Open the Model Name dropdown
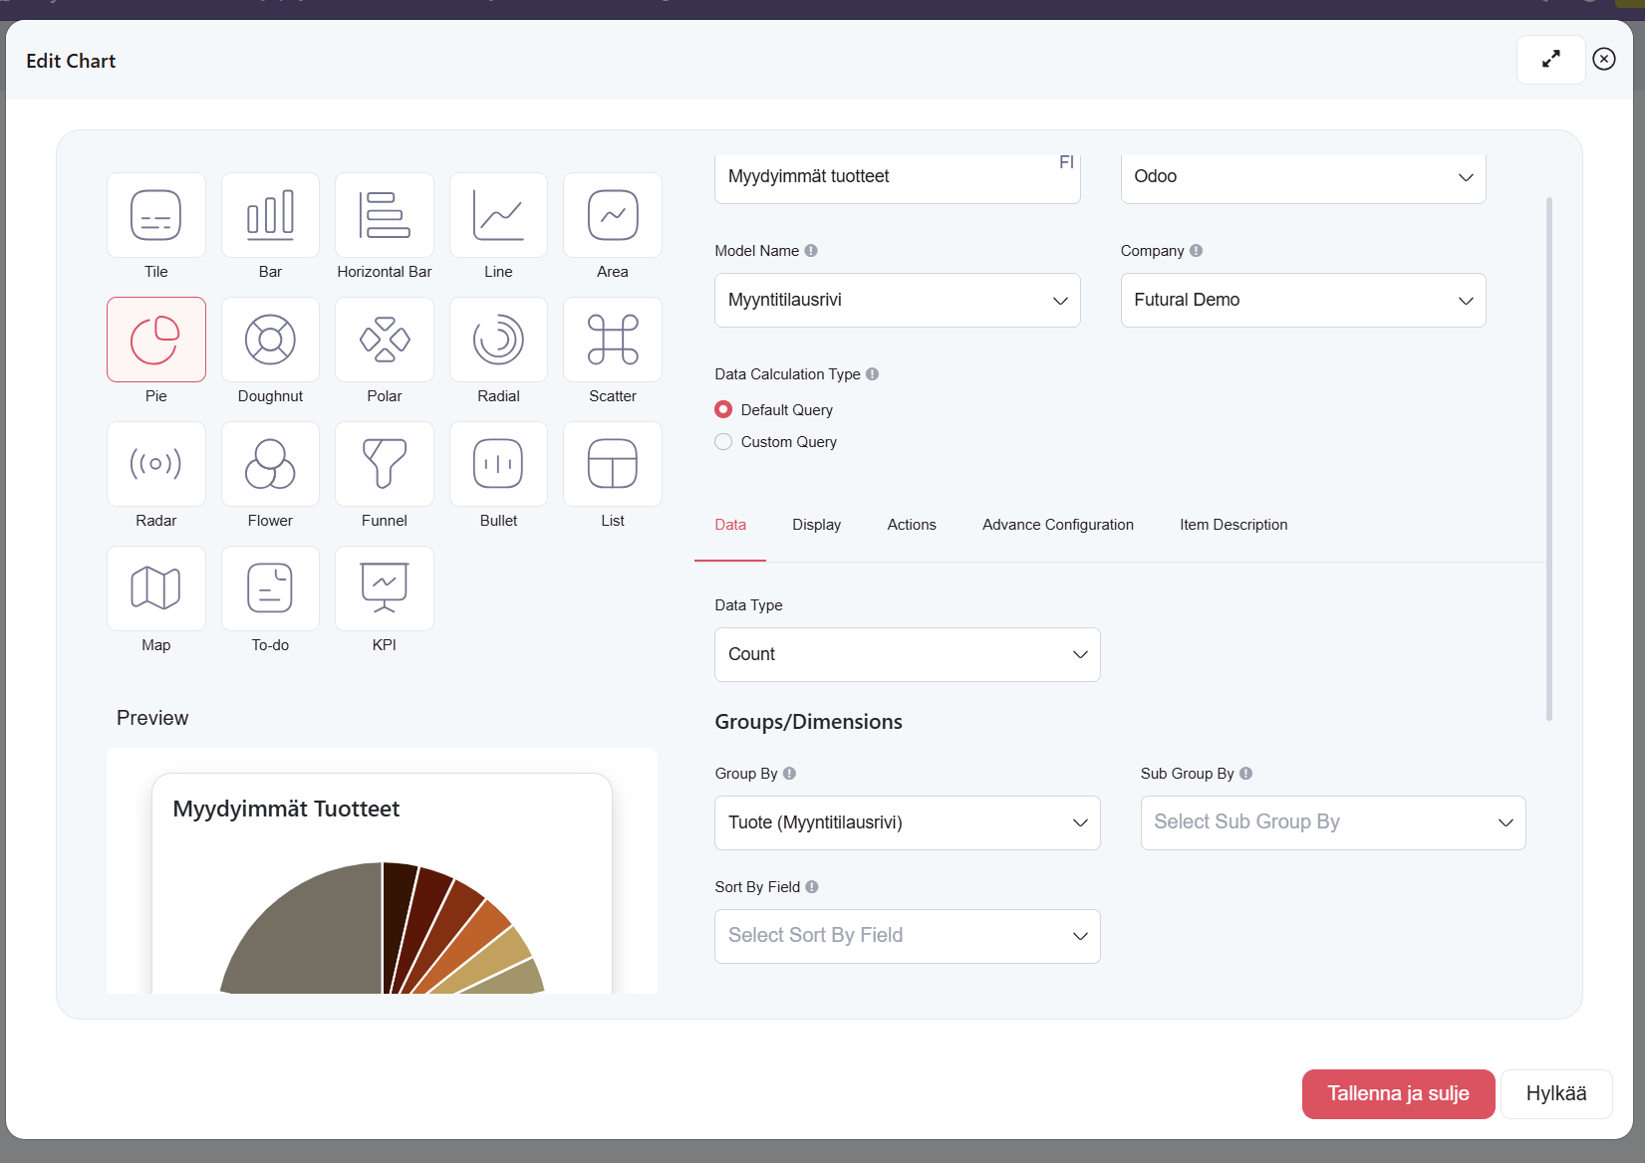This screenshot has height=1163, width=1645. (x=897, y=301)
